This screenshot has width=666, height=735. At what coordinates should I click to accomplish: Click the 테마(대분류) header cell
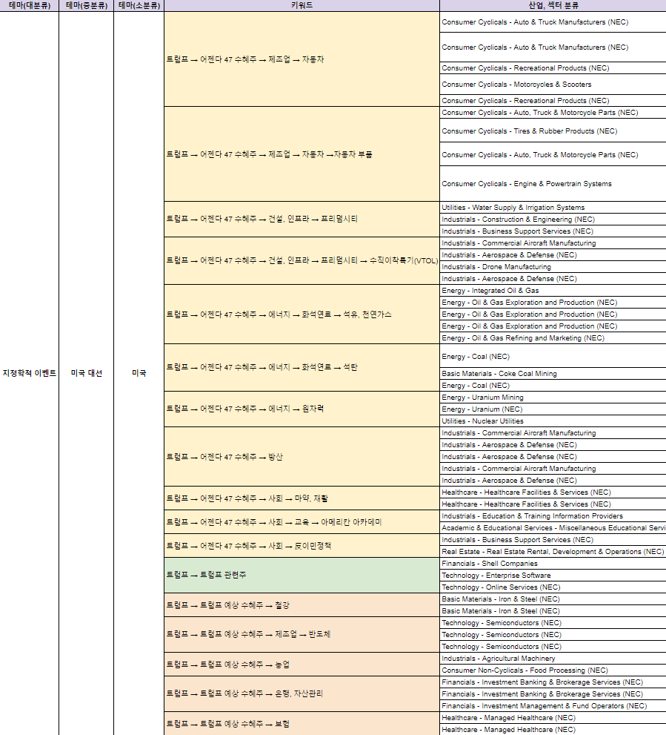(x=30, y=6)
